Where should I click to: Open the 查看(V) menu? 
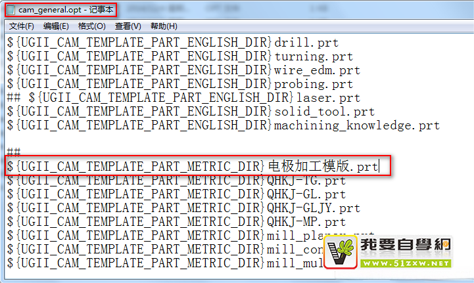128,26
